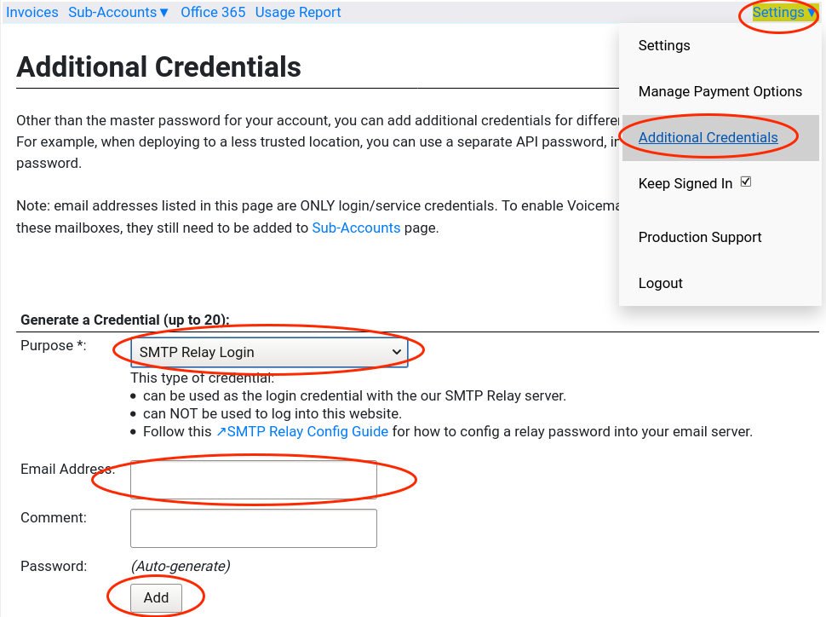Focus the Email Address text field

pos(253,480)
